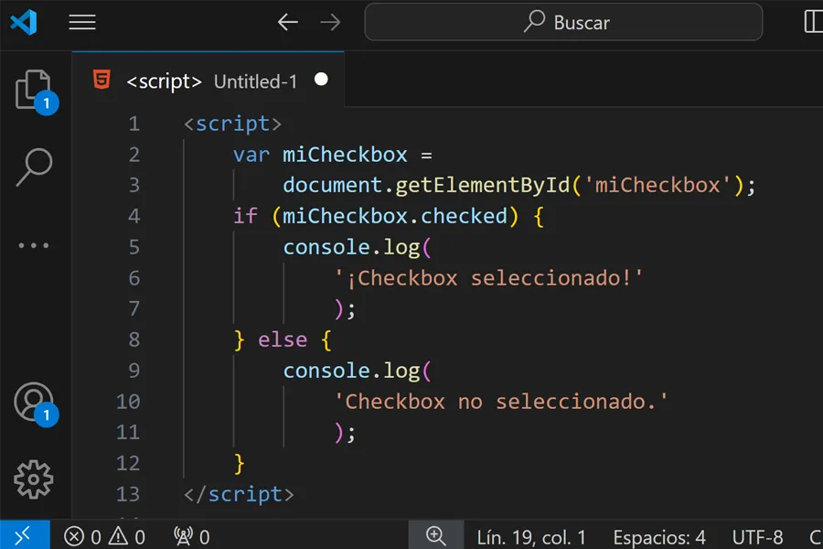This screenshot has width=823, height=549.
Task: Click 'Lín. 19, col. 1' cursor position
Action: (531, 537)
